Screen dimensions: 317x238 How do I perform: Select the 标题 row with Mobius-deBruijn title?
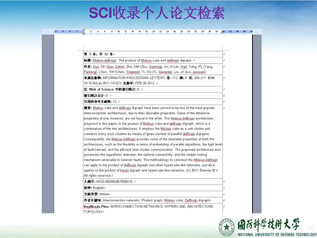153,60
